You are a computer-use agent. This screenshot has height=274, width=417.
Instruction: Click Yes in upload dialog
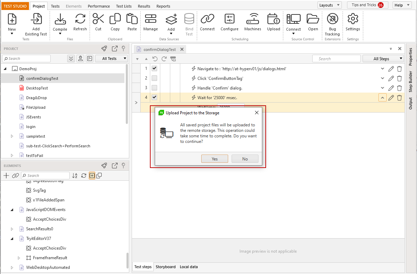(215, 159)
